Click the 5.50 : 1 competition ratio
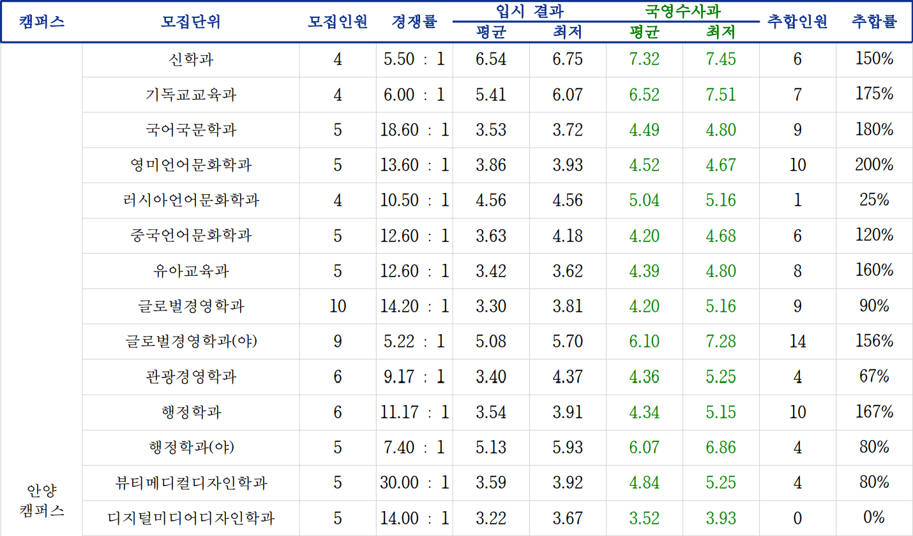Viewport: 913px width, 536px height. tap(414, 59)
